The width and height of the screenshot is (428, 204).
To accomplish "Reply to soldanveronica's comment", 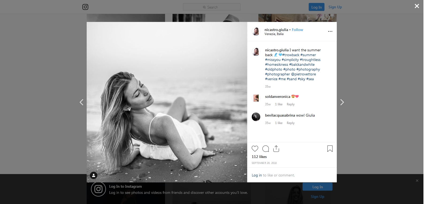I will 291,104.
